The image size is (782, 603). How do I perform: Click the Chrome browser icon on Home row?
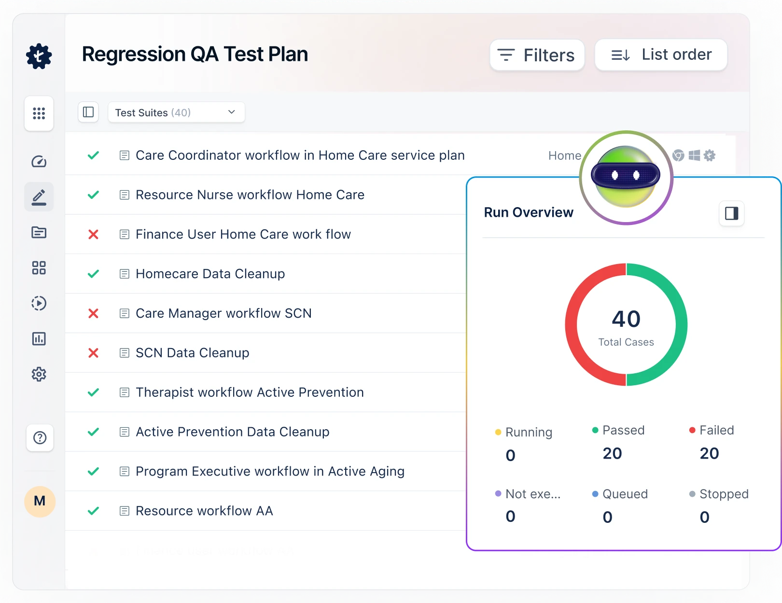point(678,155)
